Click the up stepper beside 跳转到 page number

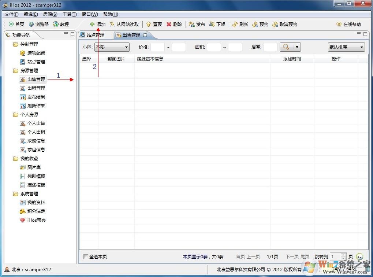click(x=343, y=255)
